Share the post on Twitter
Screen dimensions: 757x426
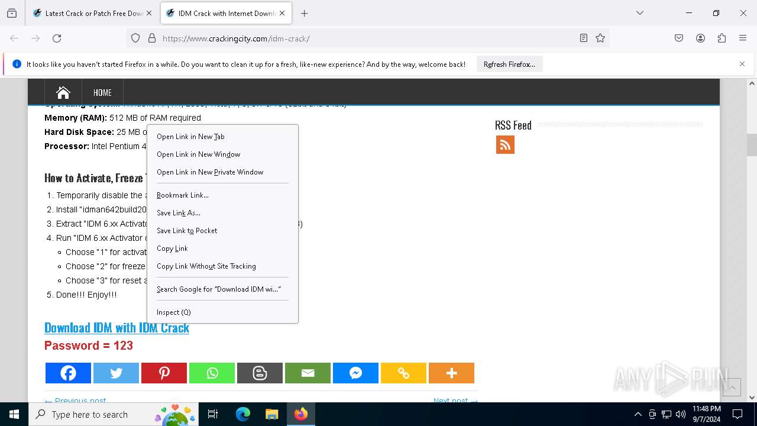click(x=116, y=373)
